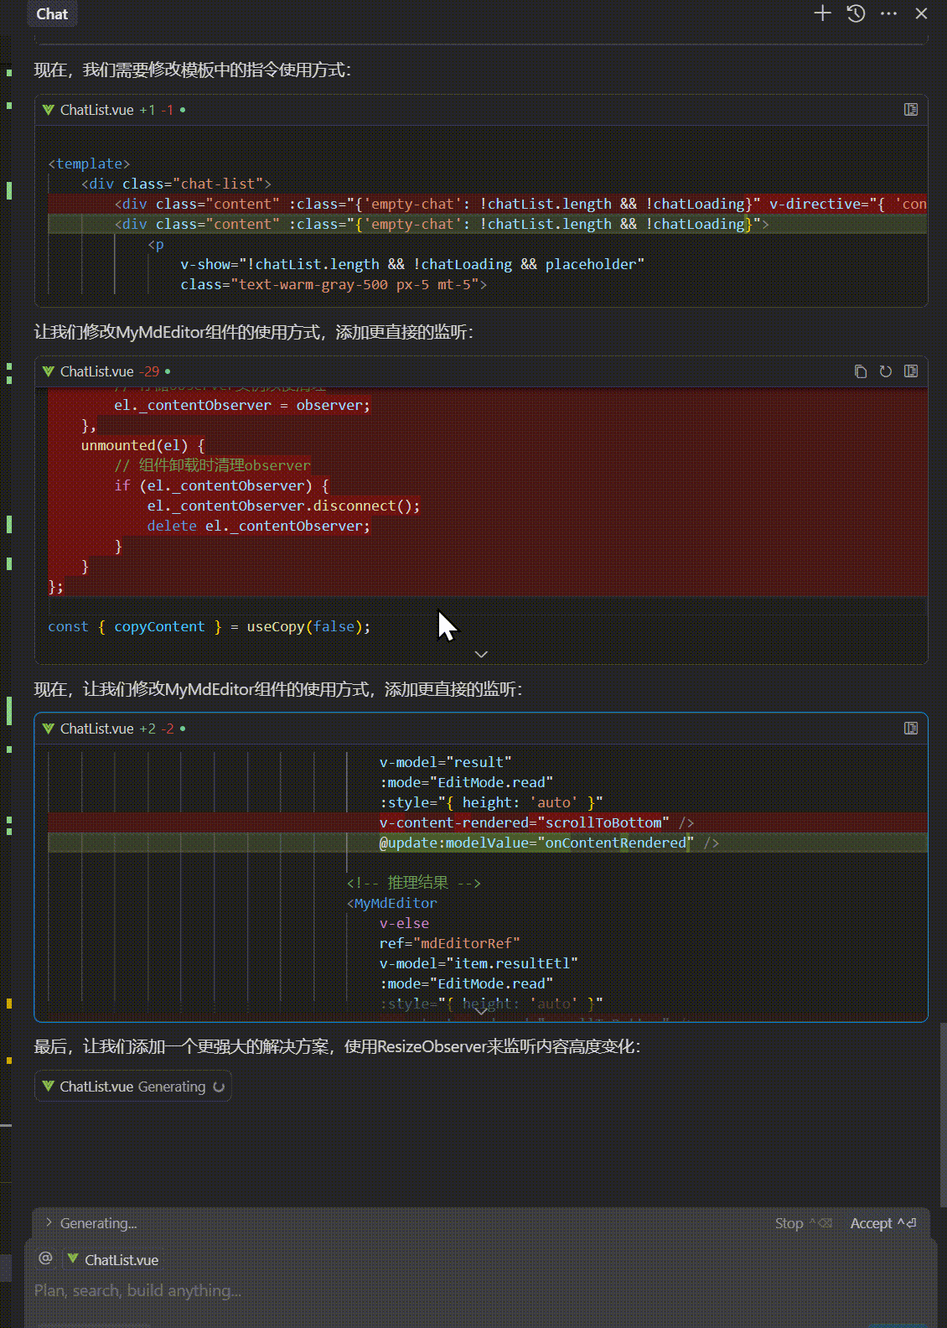
Task: Open chat history clock icon
Action: (856, 13)
